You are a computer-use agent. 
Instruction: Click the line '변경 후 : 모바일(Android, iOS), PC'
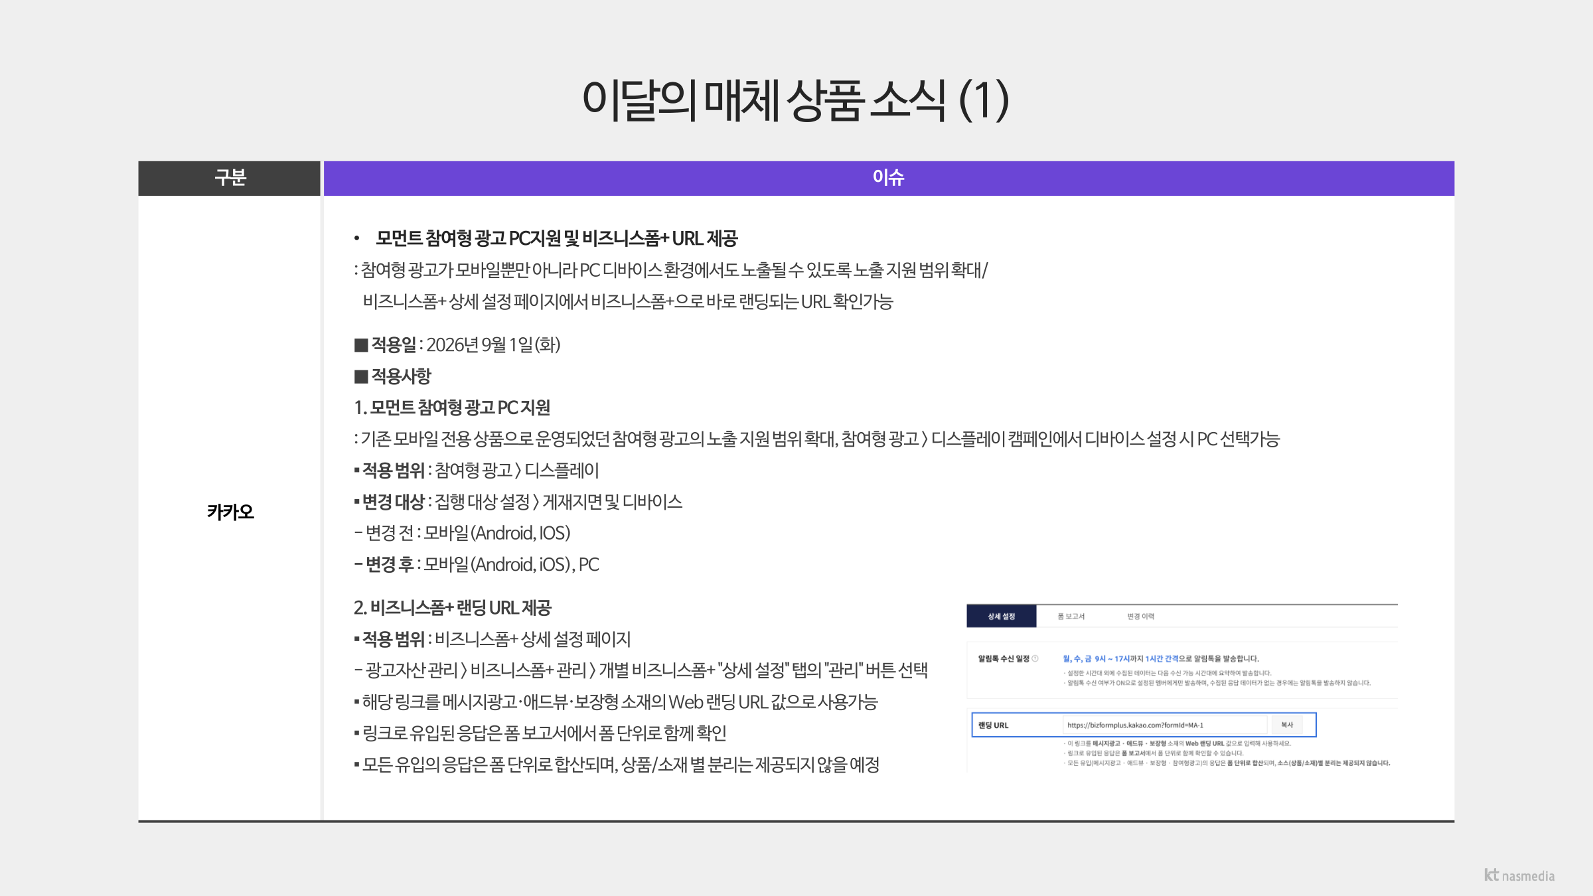[477, 564]
